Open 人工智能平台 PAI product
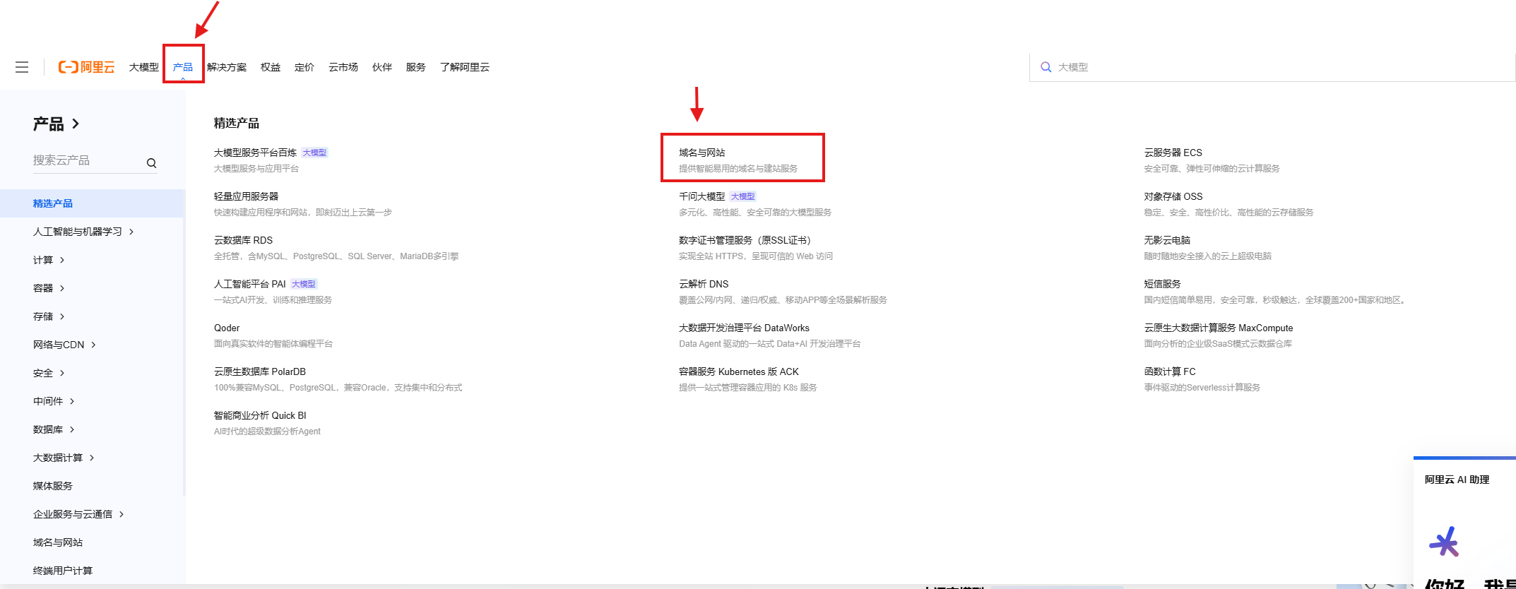This screenshot has height=589, width=1516. coord(249,284)
